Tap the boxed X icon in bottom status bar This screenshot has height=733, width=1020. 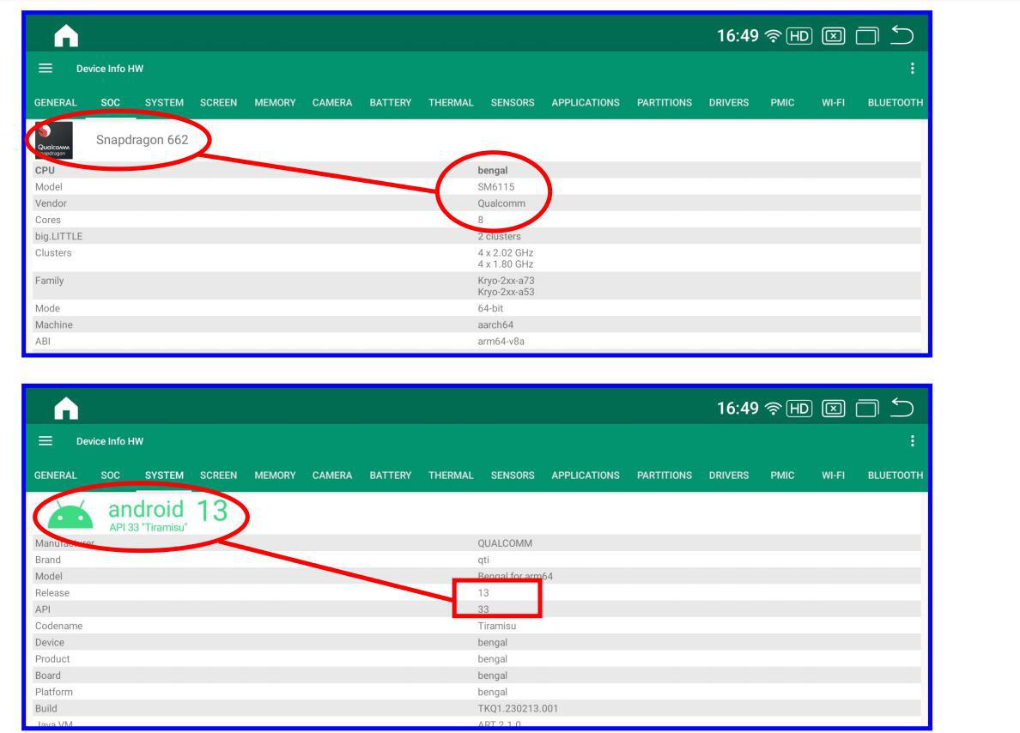tap(834, 409)
